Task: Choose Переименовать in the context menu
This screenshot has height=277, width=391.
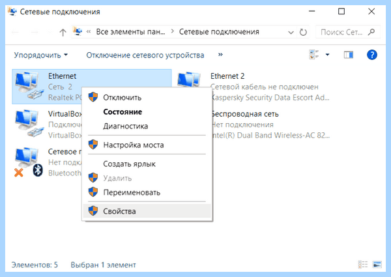Action: (147, 192)
